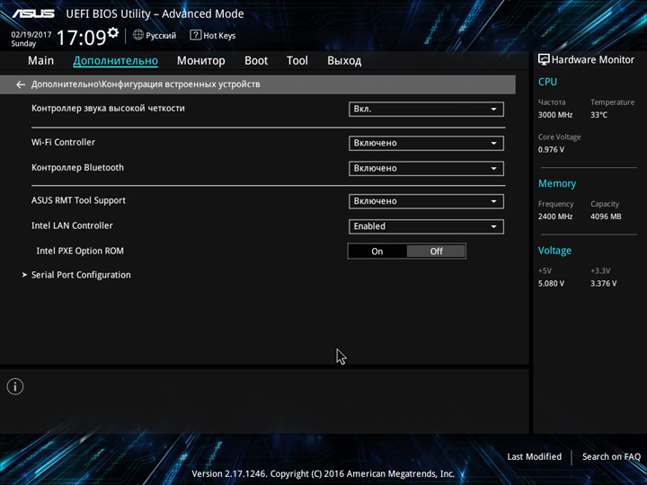
Task: Click the CPU frequency value 3000 MHz
Action: [555, 115]
